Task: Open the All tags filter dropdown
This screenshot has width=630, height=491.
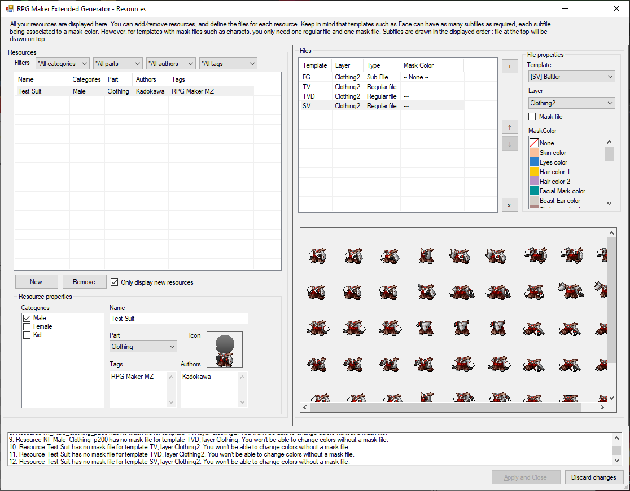Action: (x=228, y=63)
